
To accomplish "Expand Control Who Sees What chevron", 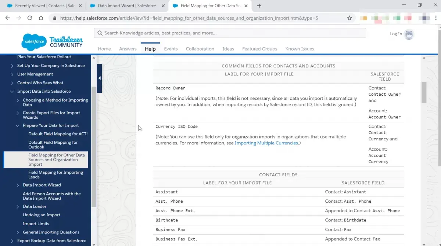I will pos(12,83).
